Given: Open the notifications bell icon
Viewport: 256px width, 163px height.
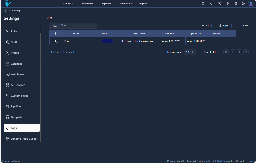Looking at the screenshot, I should [x=211, y=4].
